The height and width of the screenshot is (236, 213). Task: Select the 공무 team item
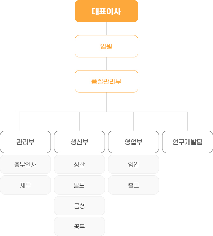click(x=79, y=226)
